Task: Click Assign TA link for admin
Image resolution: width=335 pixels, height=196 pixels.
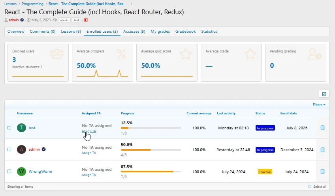Action: 88,153
